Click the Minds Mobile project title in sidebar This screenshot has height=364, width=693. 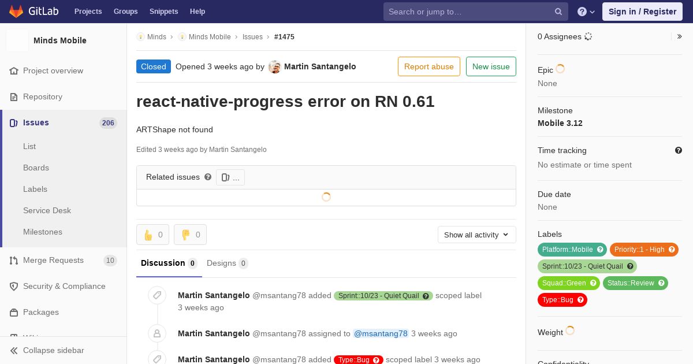(x=60, y=40)
